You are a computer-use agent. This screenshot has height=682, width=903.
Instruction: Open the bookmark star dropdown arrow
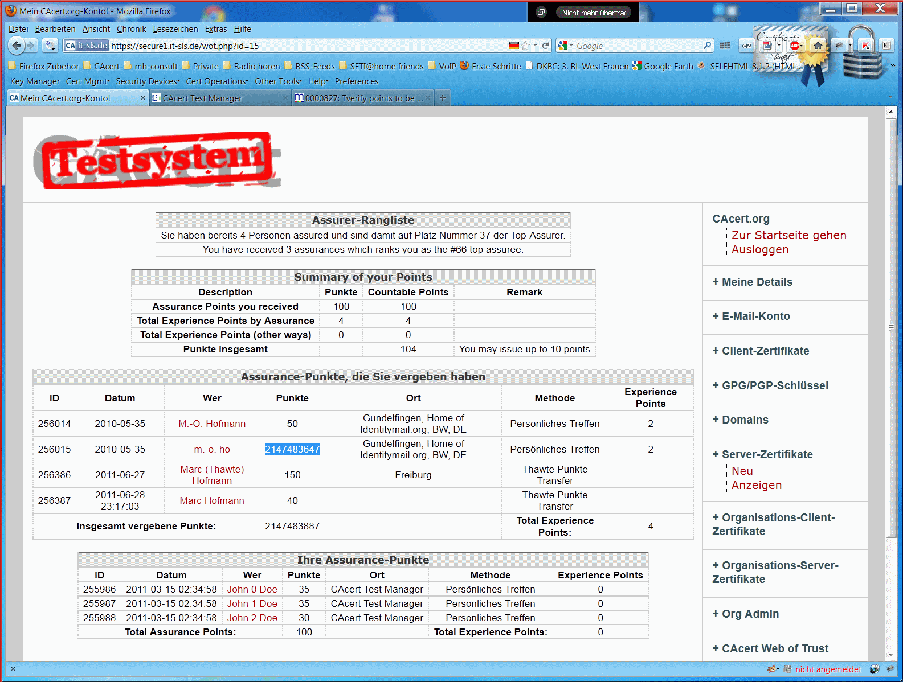[535, 46]
